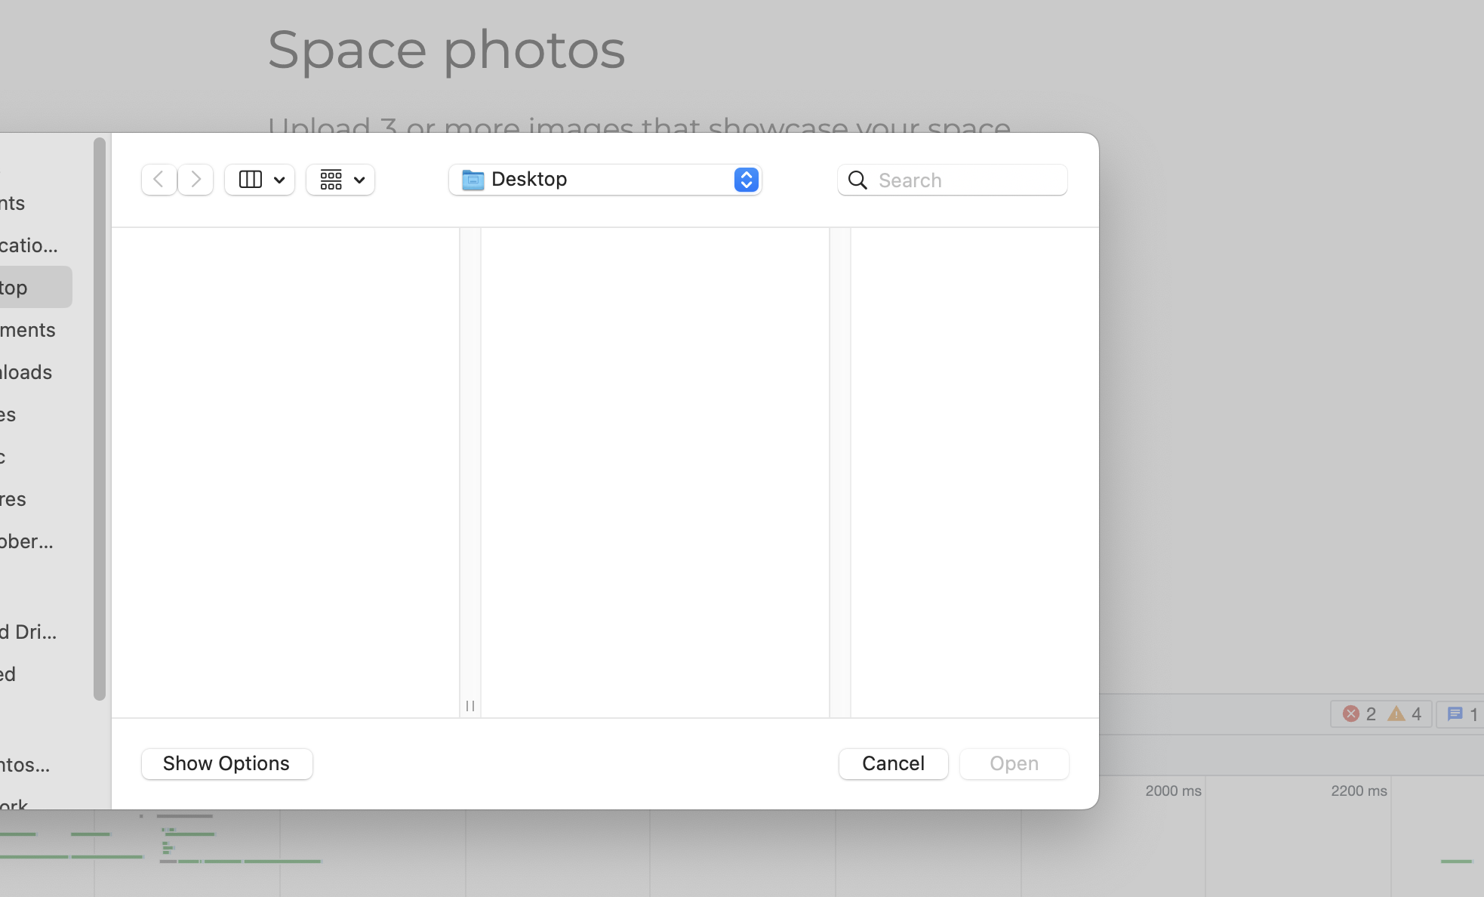Click the back navigation arrow
The height and width of the screenshot is (897, 1484).
[159, 180]
